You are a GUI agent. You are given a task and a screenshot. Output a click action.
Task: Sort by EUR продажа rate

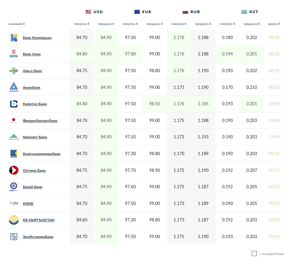[154, 24]
